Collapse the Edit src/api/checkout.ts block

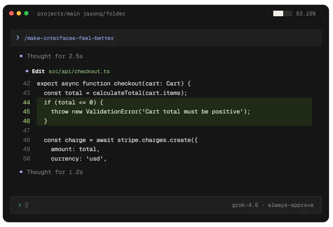38,72
